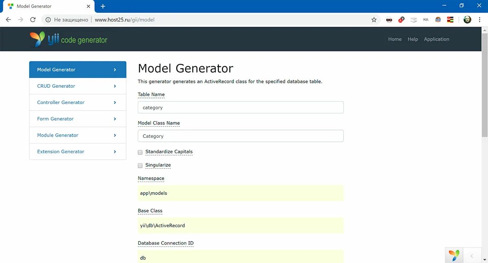The image size is (488, 263).
Task: Click the Extension Generator chevron arrow
Action: pos(115,152)
